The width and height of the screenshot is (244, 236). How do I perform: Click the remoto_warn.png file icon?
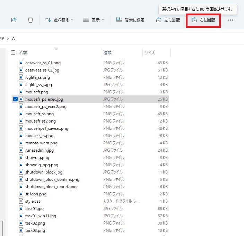coord(21,143)
